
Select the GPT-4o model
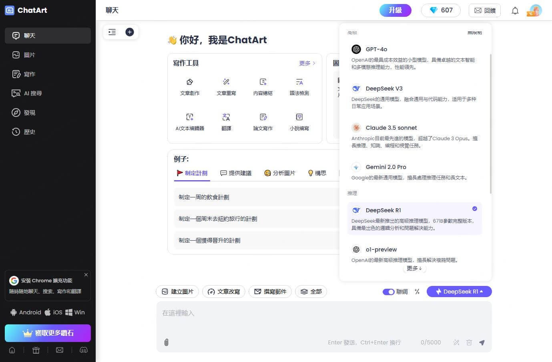415,58
